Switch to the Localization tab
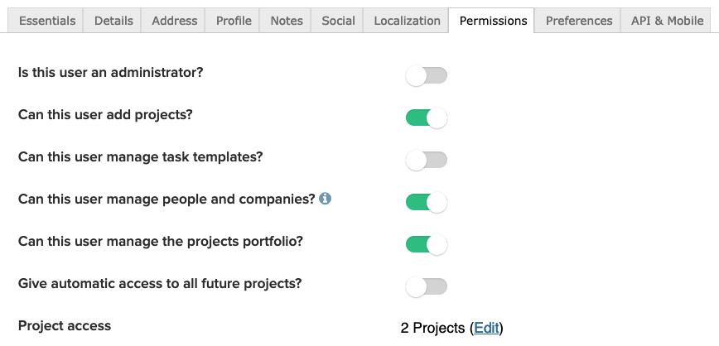The width and height of the screenshot is (719, 346). (407, 21)
